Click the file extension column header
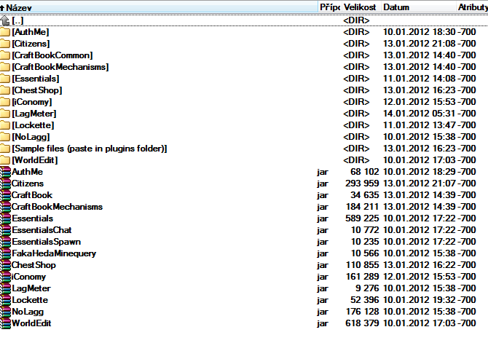 [328, 7]
